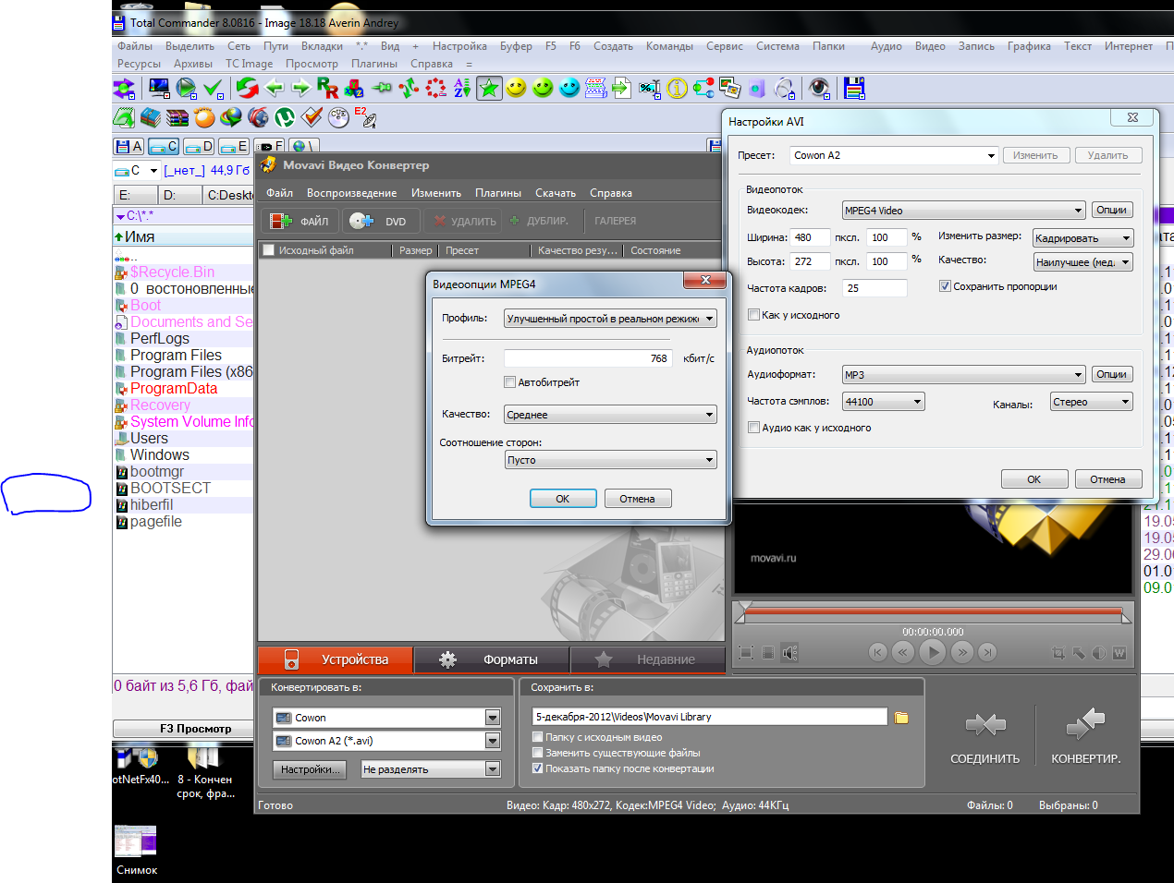
Task: Click the crop icon under the preview
Action: [x=1058, y=653]
